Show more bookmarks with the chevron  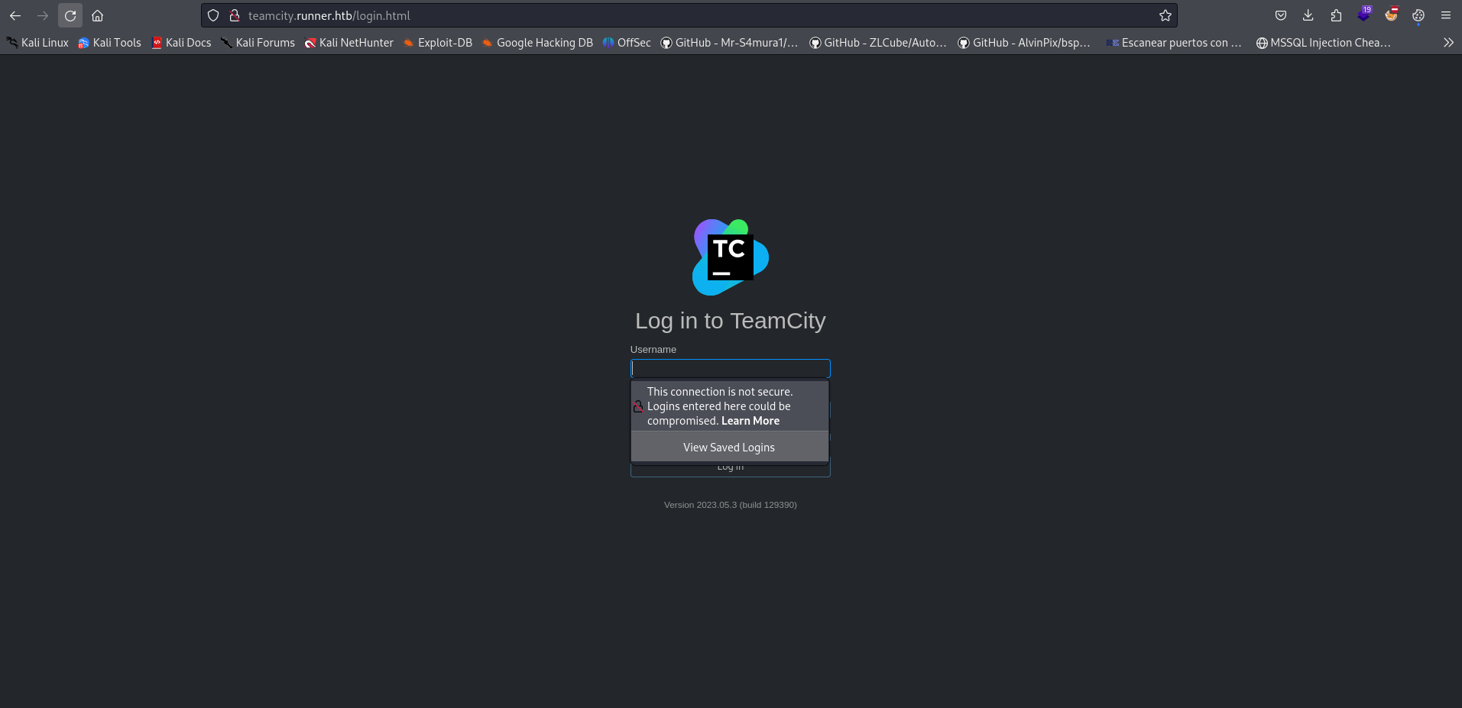1448,43
